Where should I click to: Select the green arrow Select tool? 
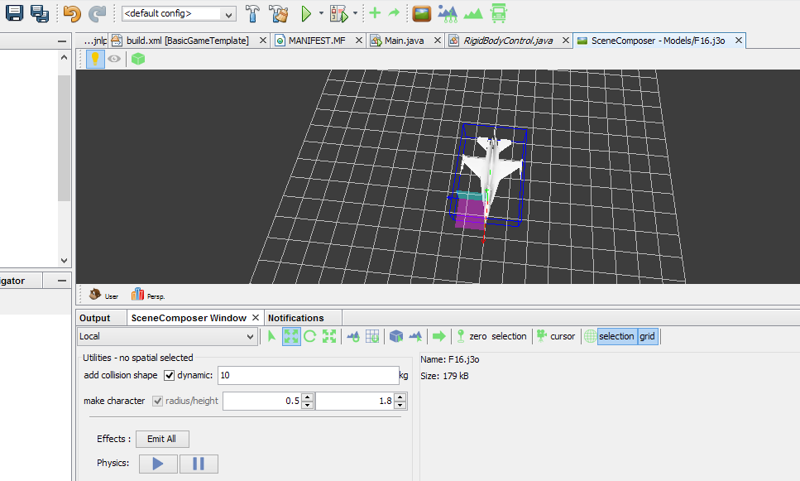(x=271, y=336)
